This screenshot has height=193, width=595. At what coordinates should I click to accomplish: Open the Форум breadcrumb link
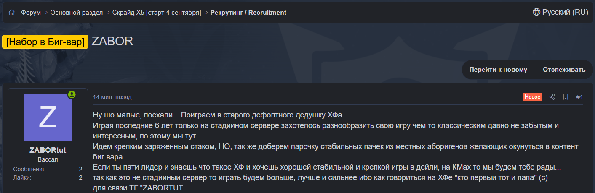point(31,13)
